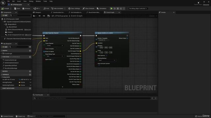Add new graph with plus icon
The height and width of the screenshot is (118, 211).
click(x=30, y=51)
